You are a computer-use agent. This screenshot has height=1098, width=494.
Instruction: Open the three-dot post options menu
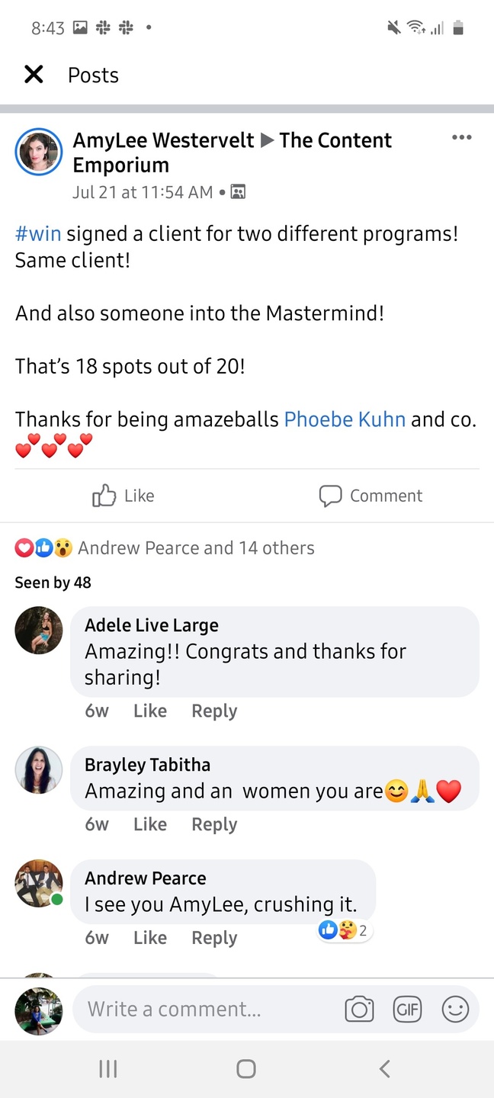point(461,137)
